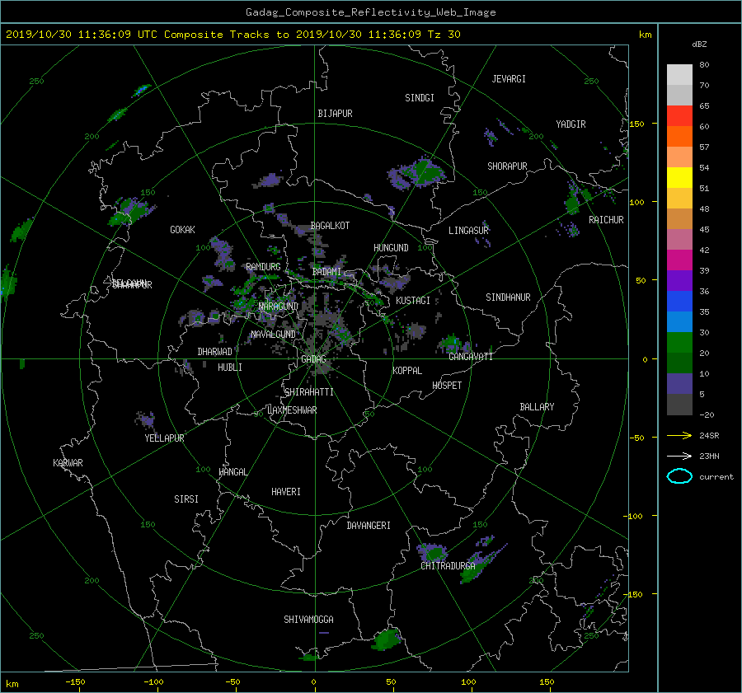Click the SHIVAMOGGA city label
Screen dimensions: 742x693
pos(308,620)
